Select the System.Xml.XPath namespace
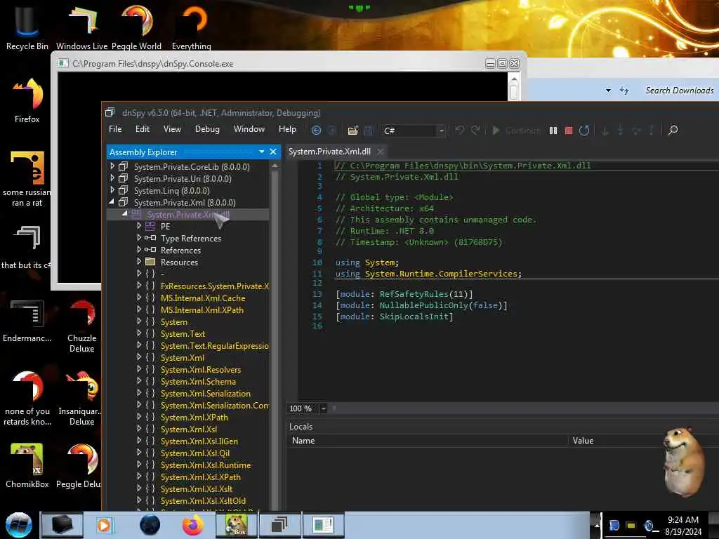This screenshot has height=539, width=719. [194, 417]
